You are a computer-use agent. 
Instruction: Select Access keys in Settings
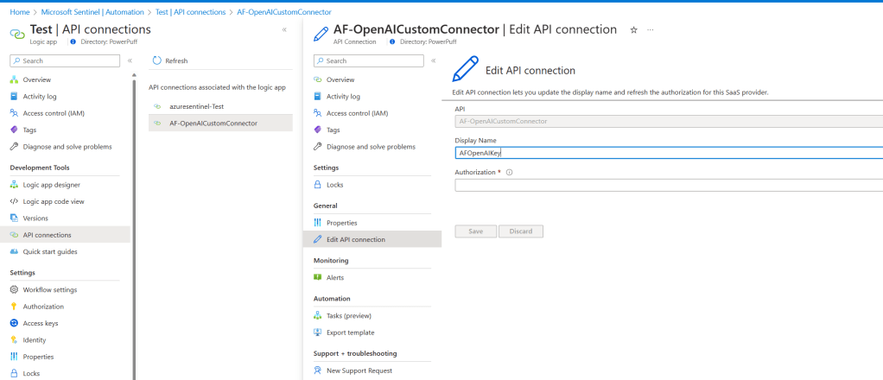coord(40,323)
